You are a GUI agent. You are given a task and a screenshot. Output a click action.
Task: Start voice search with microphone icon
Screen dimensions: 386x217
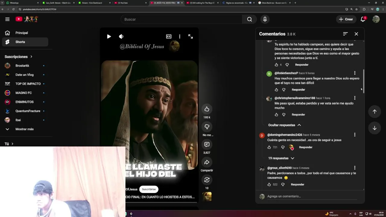265,19
